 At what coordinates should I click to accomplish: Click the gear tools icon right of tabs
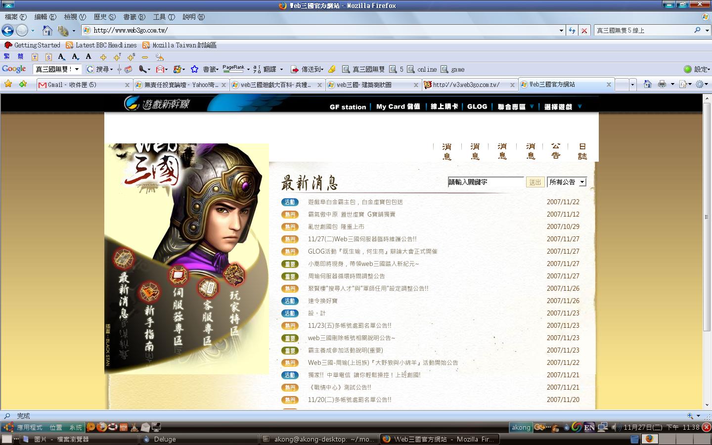[x=699, y=84]
